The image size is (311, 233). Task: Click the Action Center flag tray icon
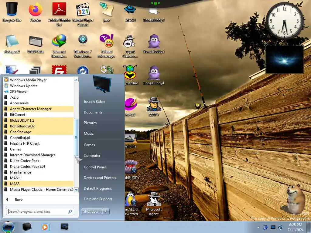(265, 227)
